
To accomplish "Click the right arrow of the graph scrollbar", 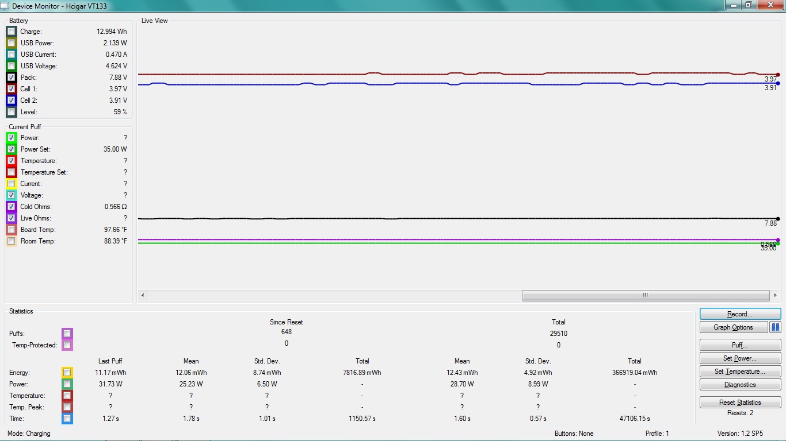I will click(776, 296).
